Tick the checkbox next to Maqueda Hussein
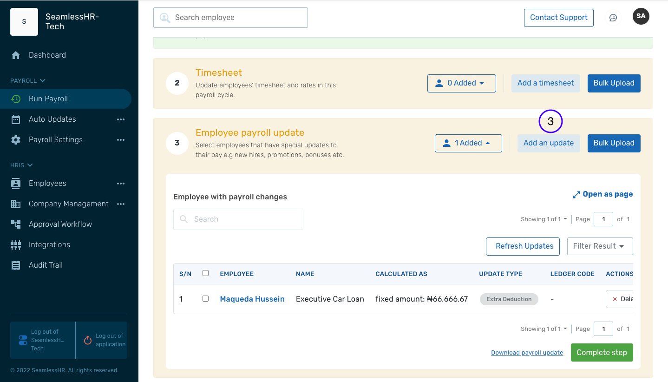The image size is (668, 382). tap(206, 298)
